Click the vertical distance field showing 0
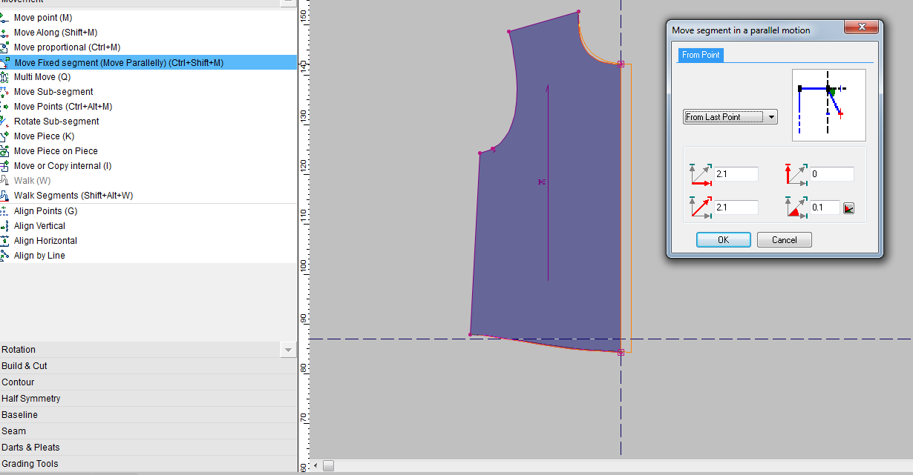The width and height of the screenshot is (913, 475). pos(831,174)
